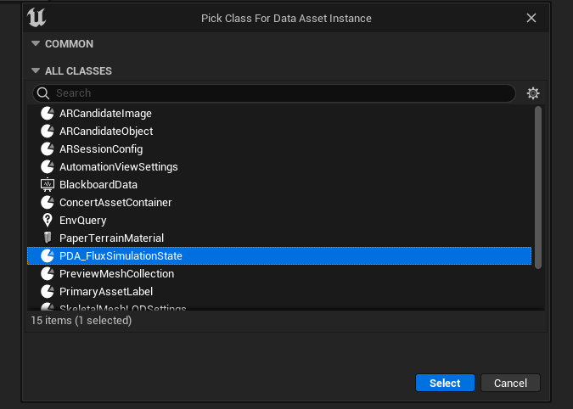The image size is (573, 409).
Task: Select ARSessionConfig from the list
Action: pos(100,148)
